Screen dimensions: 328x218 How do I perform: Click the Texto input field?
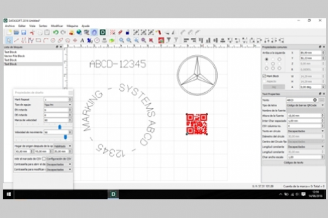(x=299, y=100)
